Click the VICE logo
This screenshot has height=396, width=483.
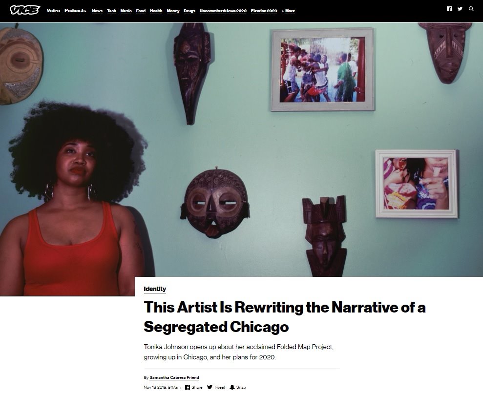coord(24,10)
